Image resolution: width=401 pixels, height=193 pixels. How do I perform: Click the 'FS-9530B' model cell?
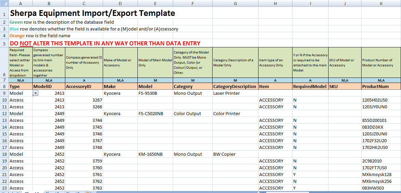pos(155,93)
